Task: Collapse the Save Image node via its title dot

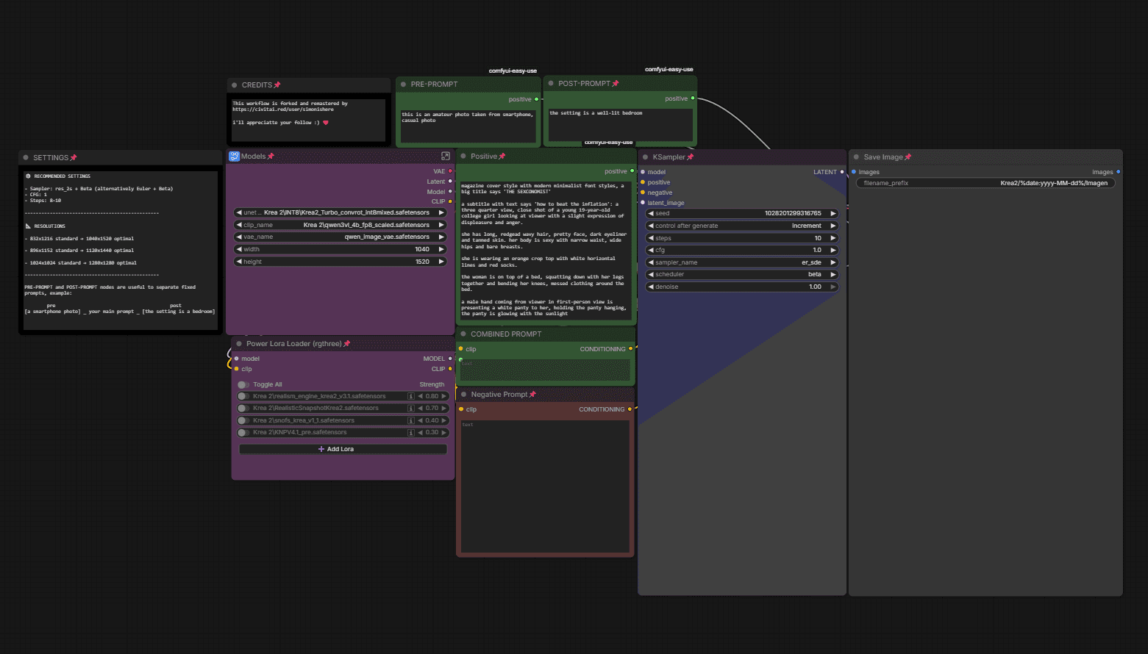Action: (x=856, y=157)
